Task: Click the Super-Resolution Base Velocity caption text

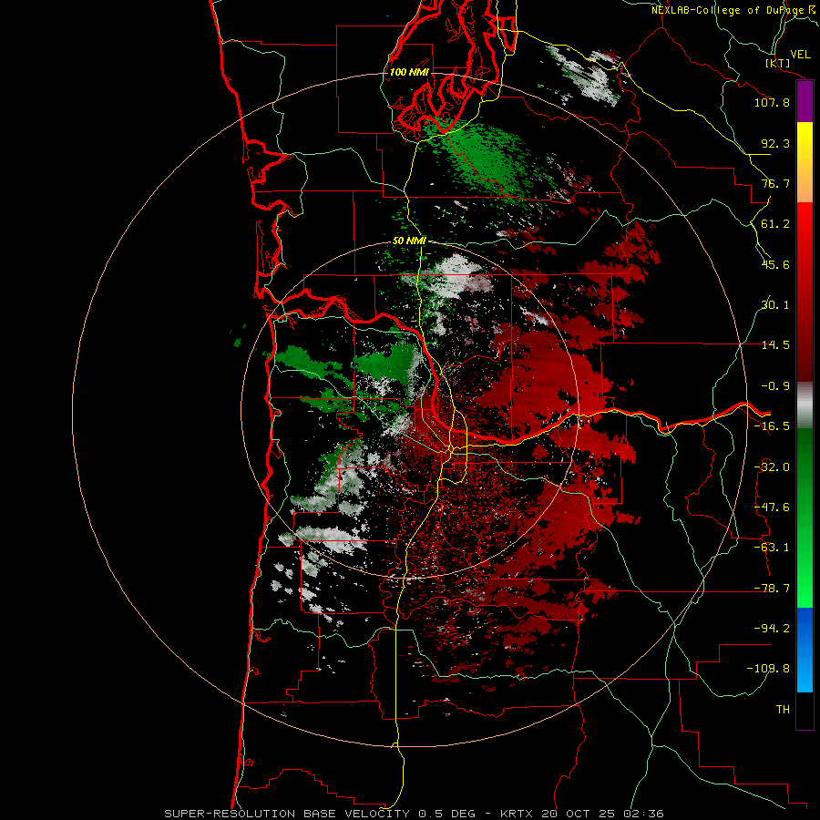Action: pyautogui.click(x=415, y=814)
